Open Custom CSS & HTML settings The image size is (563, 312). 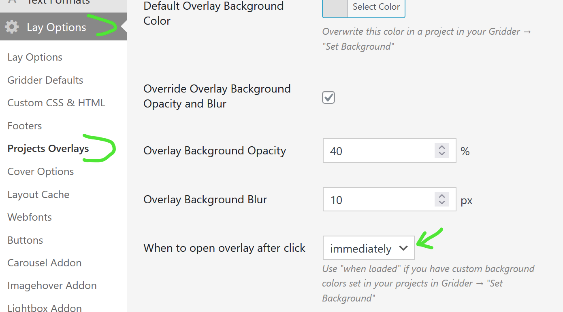point(56,103)
